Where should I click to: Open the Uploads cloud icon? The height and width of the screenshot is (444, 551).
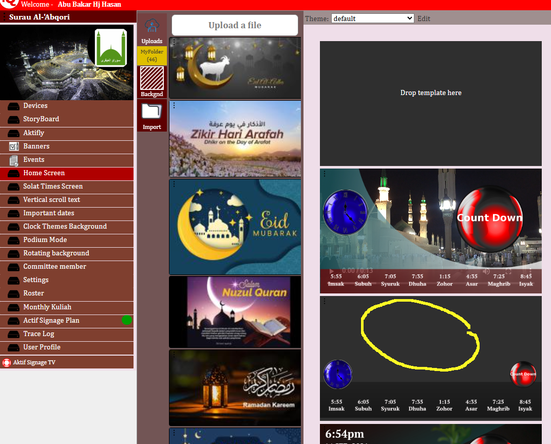click(152, 27)
